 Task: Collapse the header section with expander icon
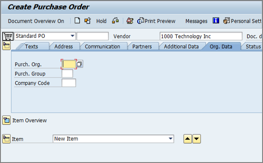(x=7, y=46)
